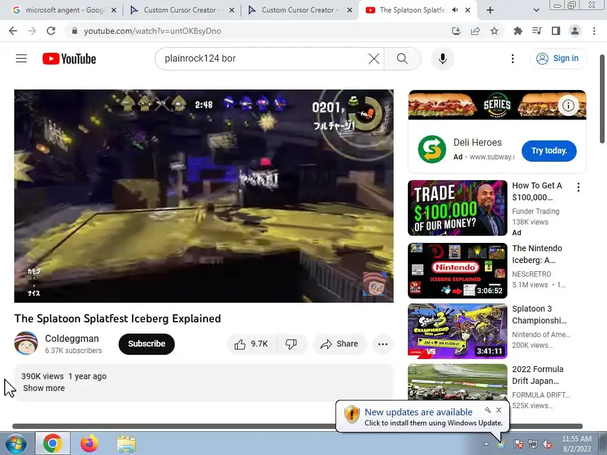Launch Firefox from the taskbar
Image resolution: width=607 pixels, height=455 pixels.
click(x=89, y=443)
